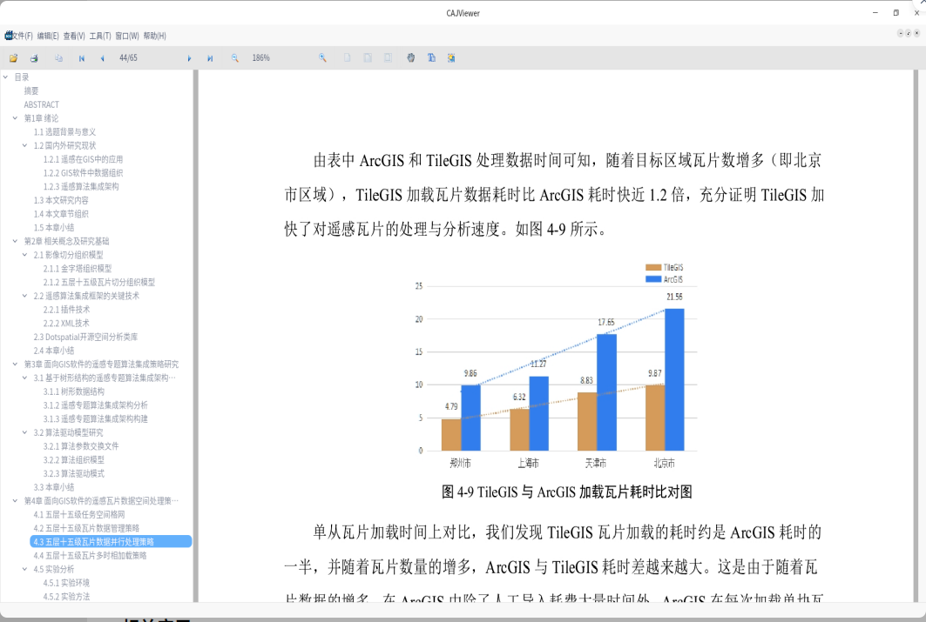Click the zoom out magnifier icon
The height and width of the screenshot is (622, 926).
pos(234,58)
